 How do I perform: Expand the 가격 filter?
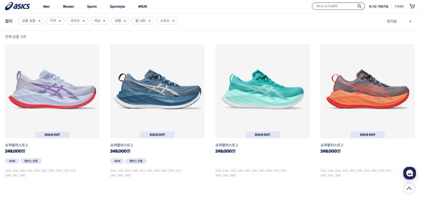tap(55, 21)
